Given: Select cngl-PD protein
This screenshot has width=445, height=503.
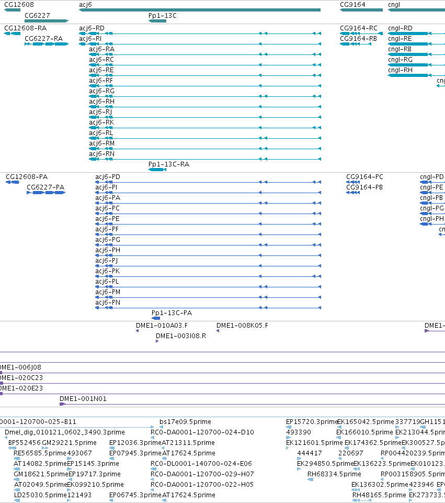Looking at the screenshot, I should pos(432,182).
